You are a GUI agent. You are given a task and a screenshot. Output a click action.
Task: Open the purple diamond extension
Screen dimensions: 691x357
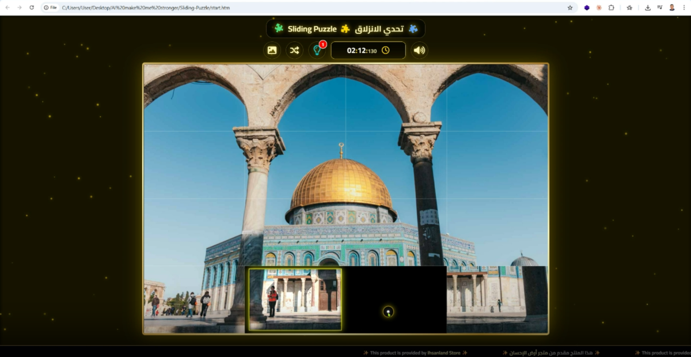pos(587,7)
